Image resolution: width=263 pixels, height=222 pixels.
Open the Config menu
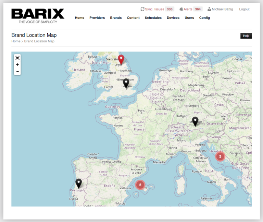coord(204,18)
